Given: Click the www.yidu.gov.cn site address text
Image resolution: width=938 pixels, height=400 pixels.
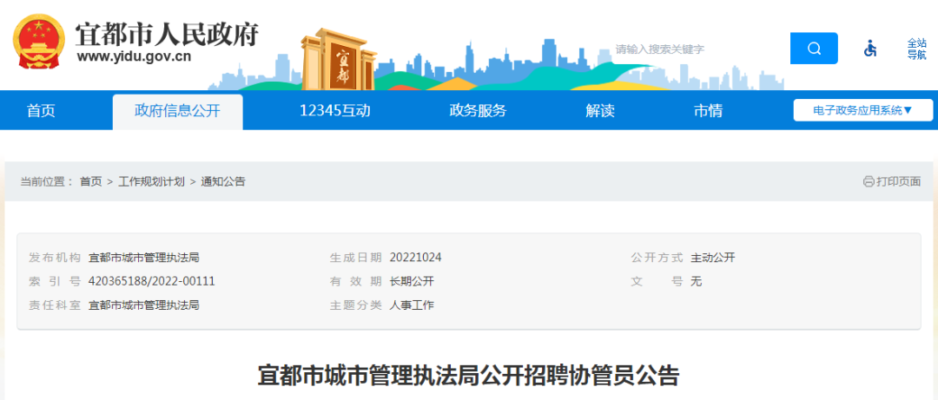Looking at the screenshot, I should coord(134,59).
